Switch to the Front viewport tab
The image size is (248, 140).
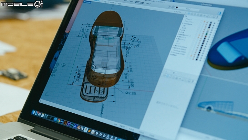click(x=112, y=3)
